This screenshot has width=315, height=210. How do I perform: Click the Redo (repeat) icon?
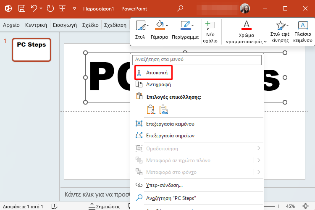[x=50, y=8]
